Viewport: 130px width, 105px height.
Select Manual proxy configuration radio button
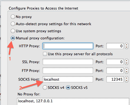point(13,38)
